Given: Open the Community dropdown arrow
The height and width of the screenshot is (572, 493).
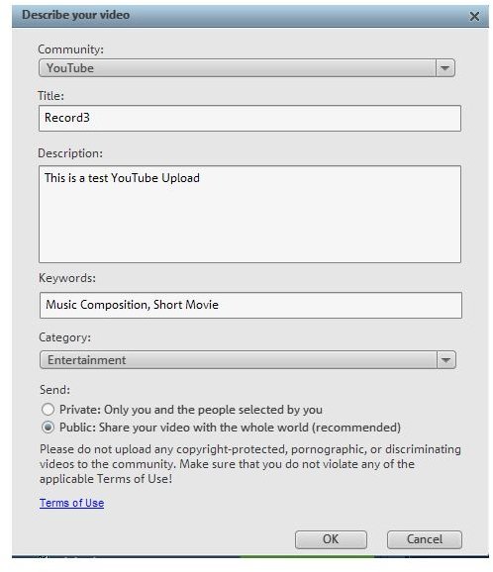Looking at the screenshot, I should click(445, 68).
